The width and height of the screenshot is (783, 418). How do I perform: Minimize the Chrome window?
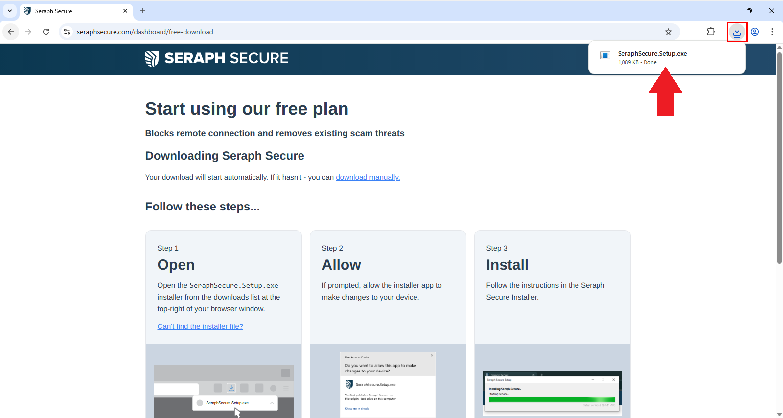[727, 11]
